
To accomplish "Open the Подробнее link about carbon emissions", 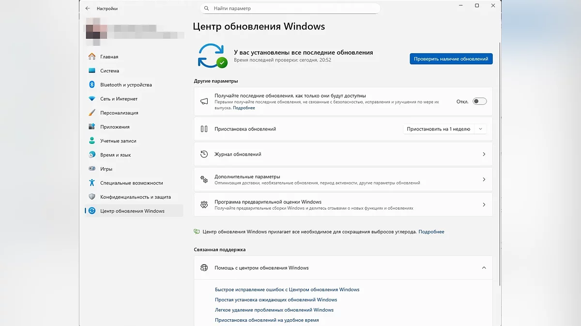I will click(x=431, y=232).
